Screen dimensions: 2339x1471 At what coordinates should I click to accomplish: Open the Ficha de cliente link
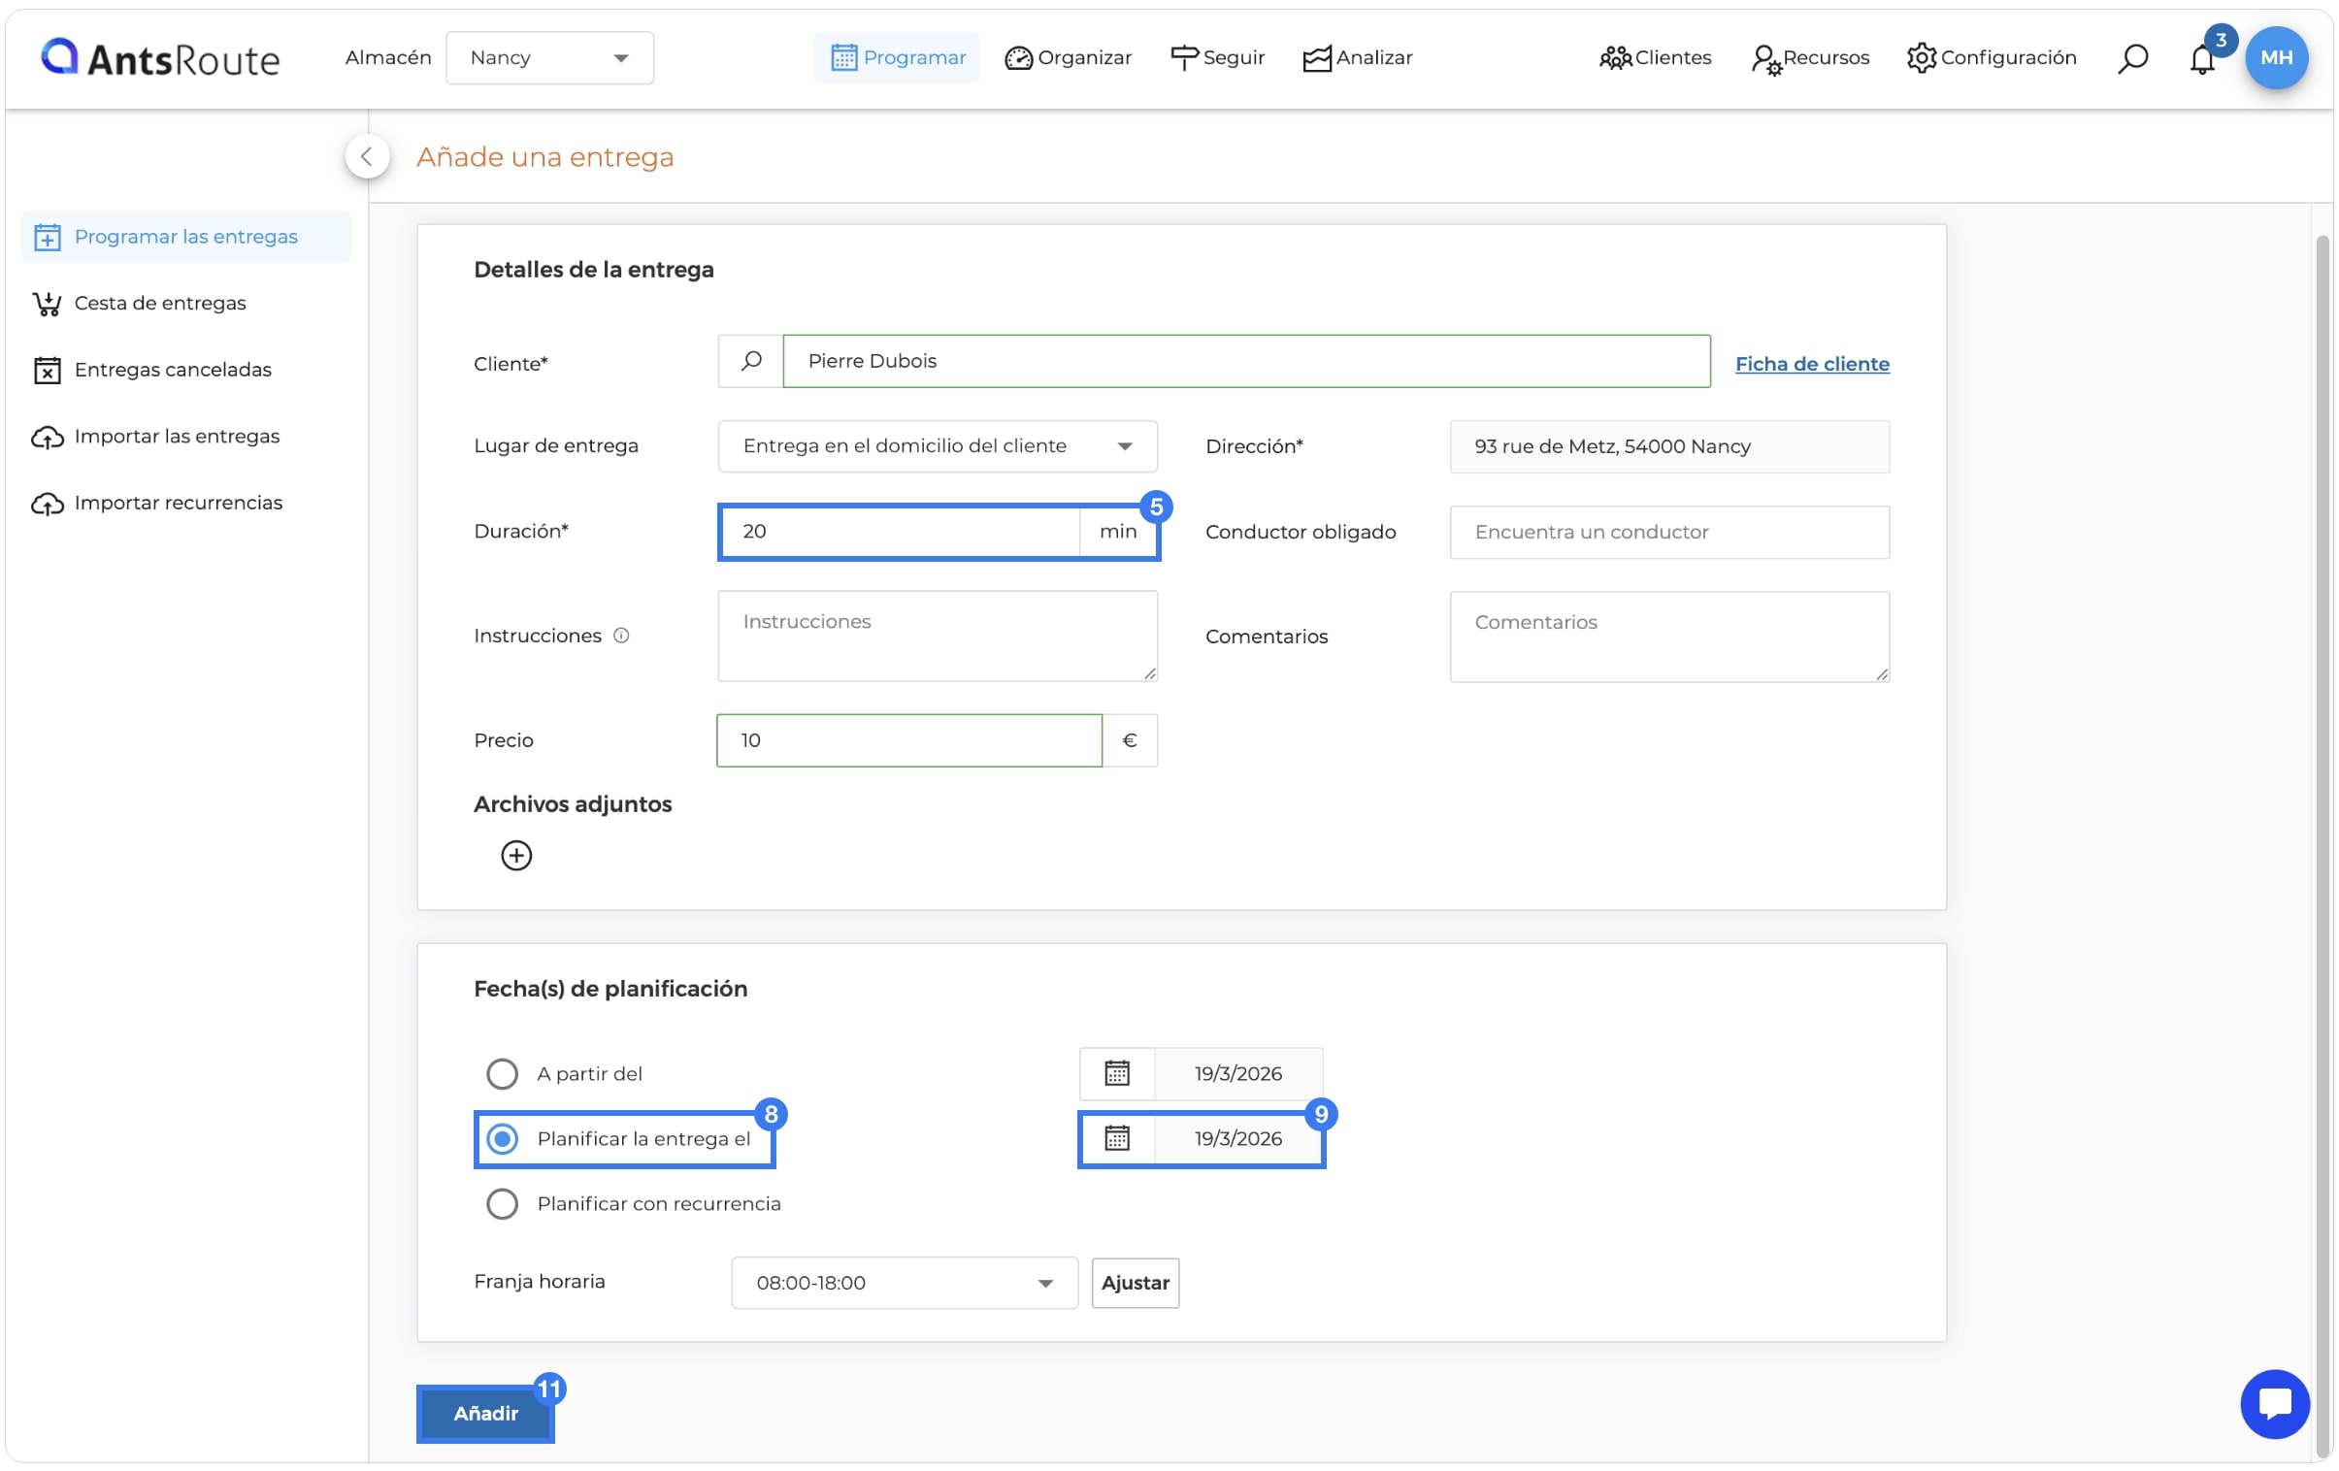(1812, 364)
